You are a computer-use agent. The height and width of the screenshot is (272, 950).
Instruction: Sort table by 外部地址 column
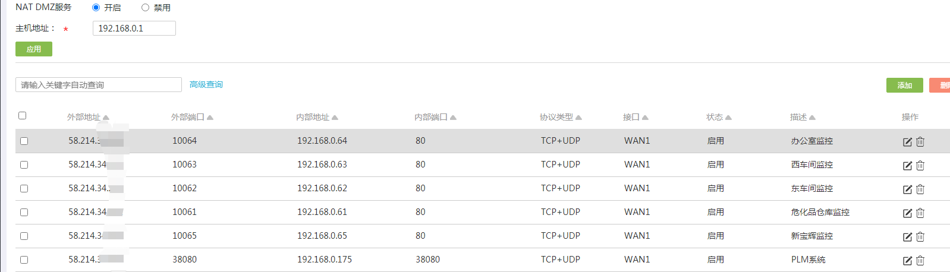pos(87,118)
